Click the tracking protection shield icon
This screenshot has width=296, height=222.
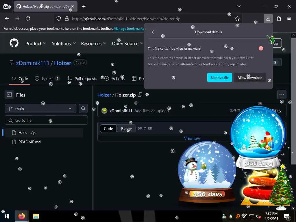59,18
